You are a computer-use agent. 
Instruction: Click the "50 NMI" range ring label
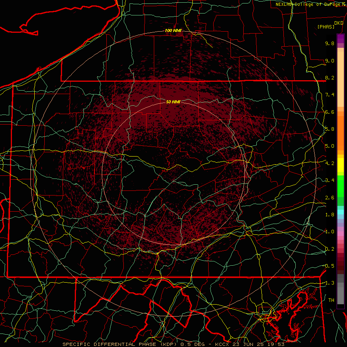click(x=173, y=102)
